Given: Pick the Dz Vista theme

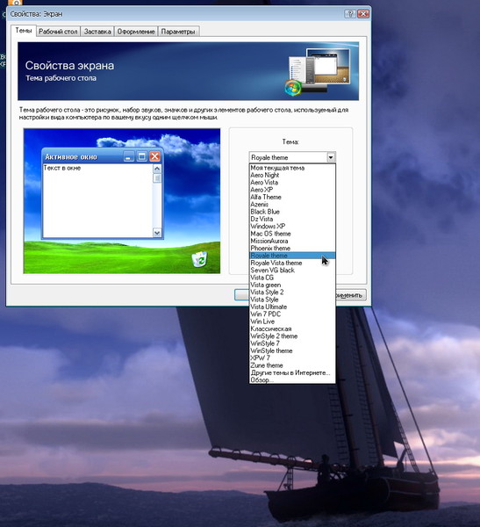Looking at the screenshot, I should [x=292, y=219].
